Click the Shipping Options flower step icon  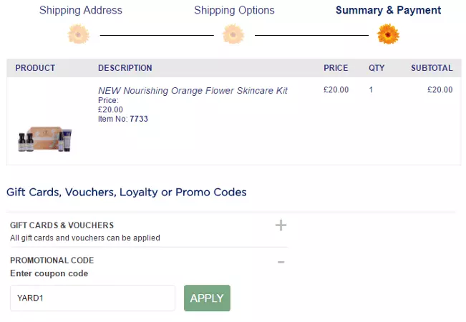[233, 34]
